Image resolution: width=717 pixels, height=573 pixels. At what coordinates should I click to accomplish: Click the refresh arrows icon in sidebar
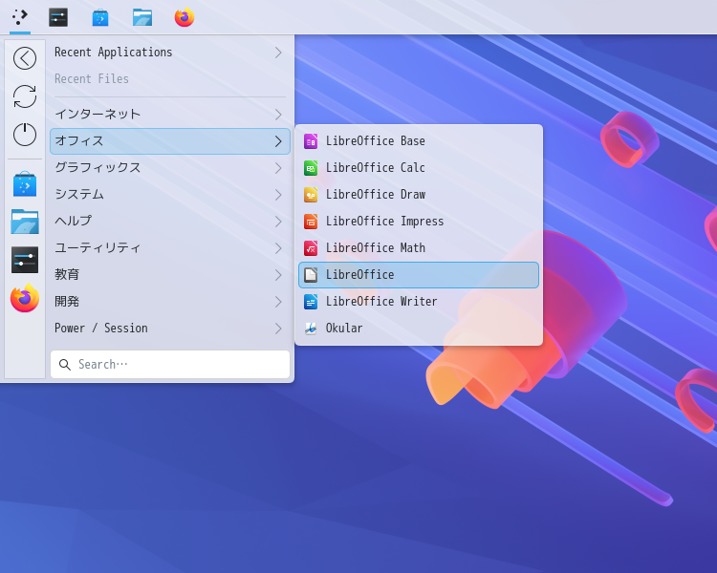click(x=25, y=96)
